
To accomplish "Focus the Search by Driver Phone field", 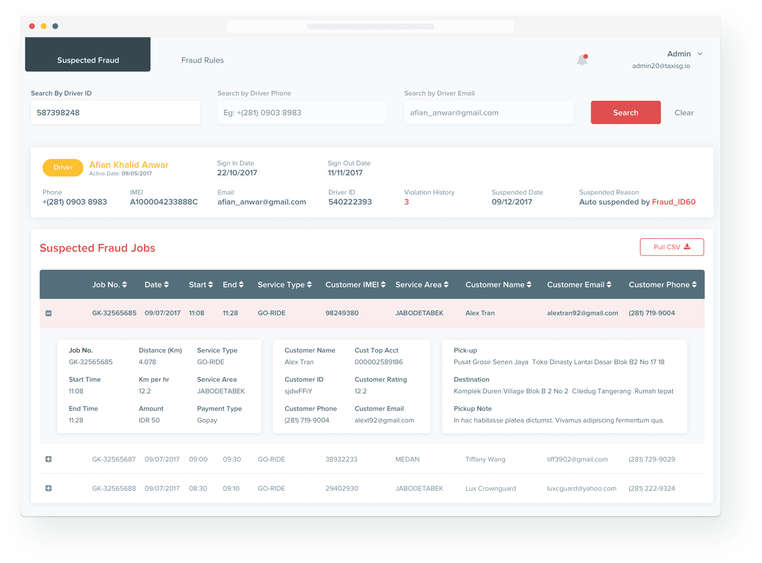I will [302, 113].
